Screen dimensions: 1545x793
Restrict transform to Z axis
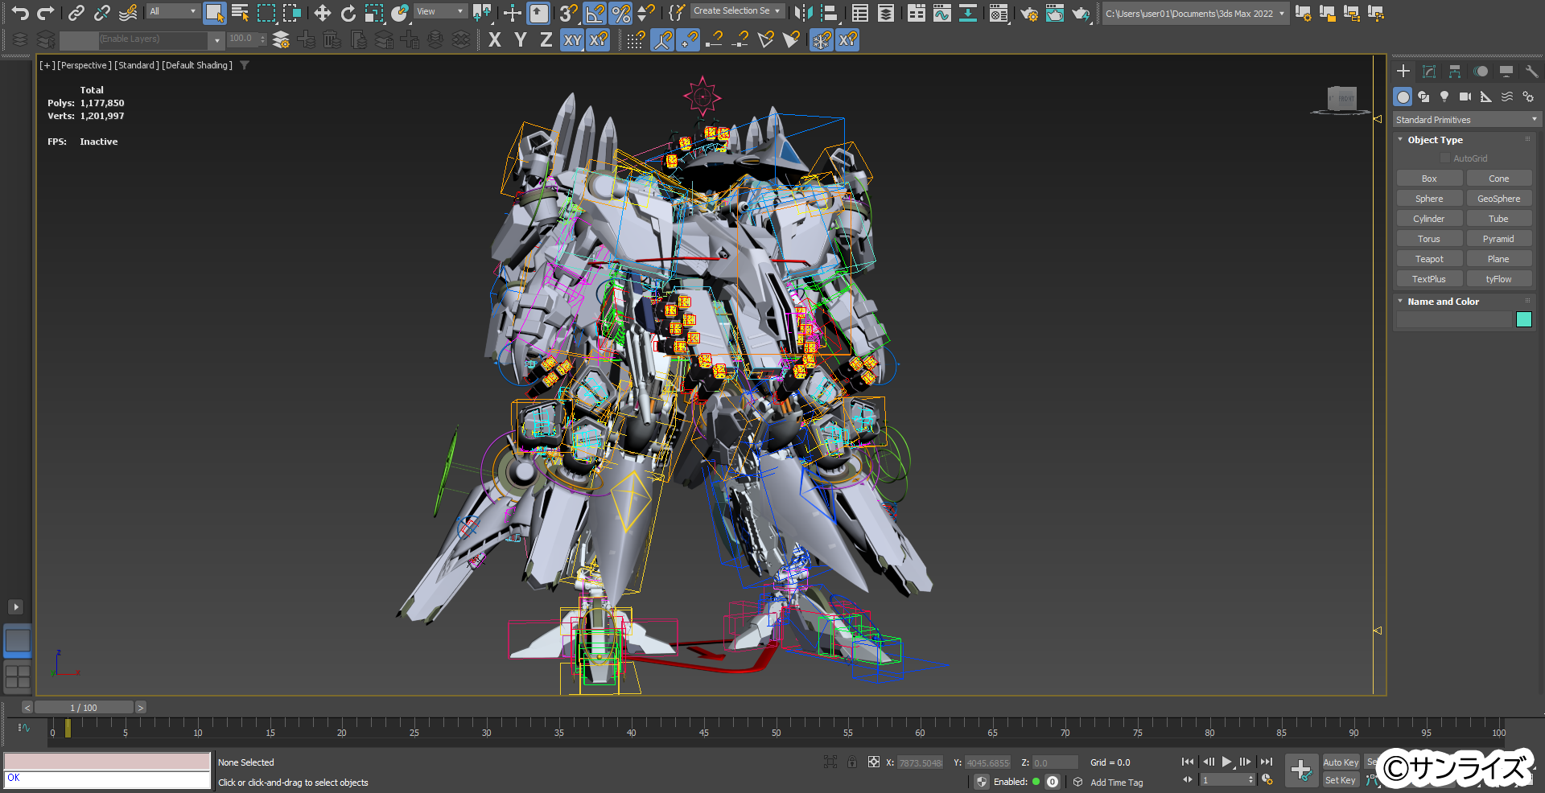[546, 39]
